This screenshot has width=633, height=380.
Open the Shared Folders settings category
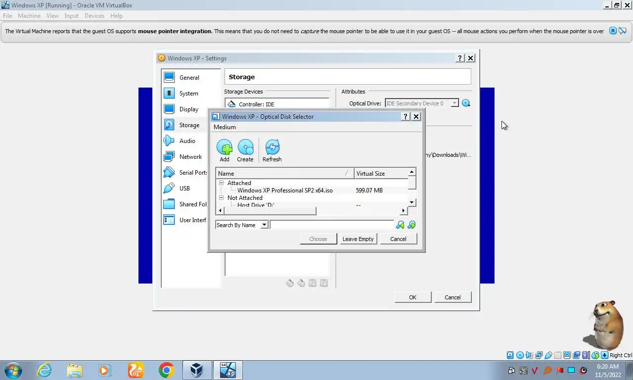(185, 204)
